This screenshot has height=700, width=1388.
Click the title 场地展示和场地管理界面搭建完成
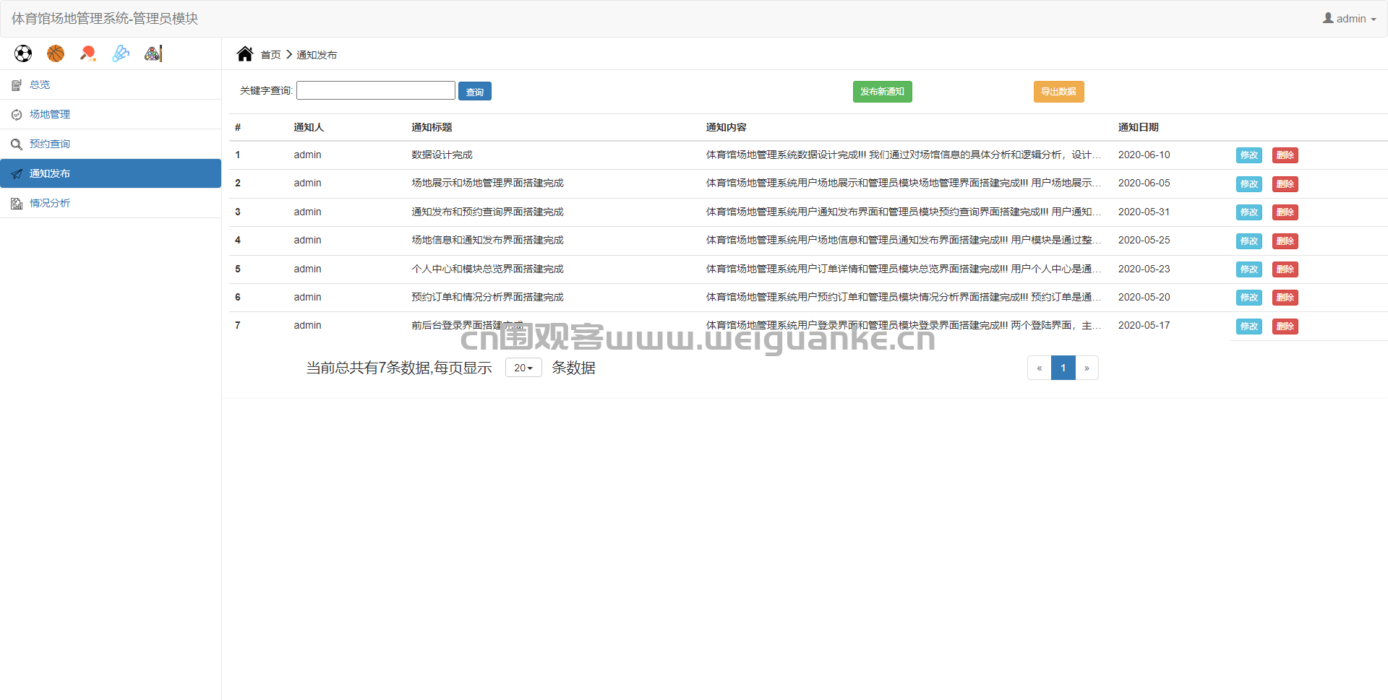pyautogui.click(x=487, y=183)
